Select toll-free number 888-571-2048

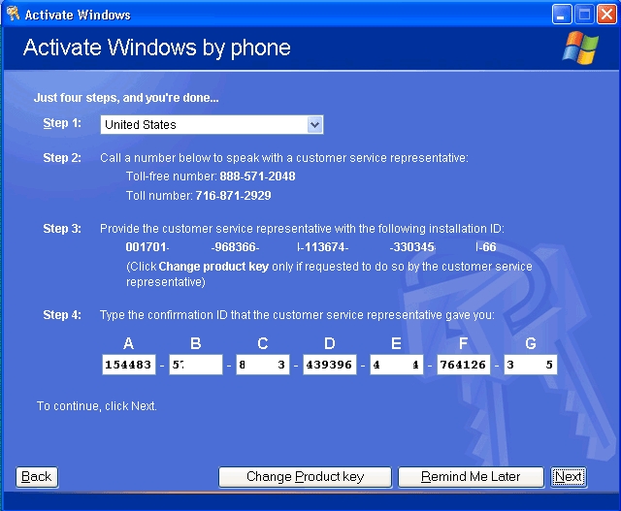257,176
